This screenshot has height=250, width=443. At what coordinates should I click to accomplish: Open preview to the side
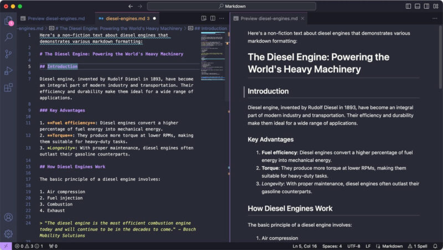point(204,18)
